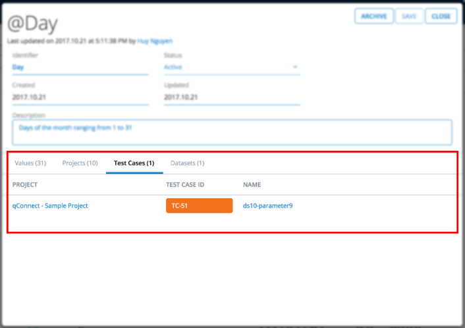Edit the Description text box
465x328 pixels.
pos(232,132)
